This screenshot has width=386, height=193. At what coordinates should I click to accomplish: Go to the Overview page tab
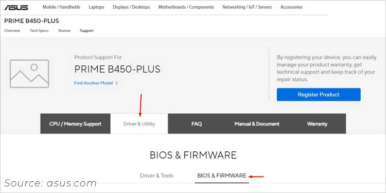click(12, 31)
